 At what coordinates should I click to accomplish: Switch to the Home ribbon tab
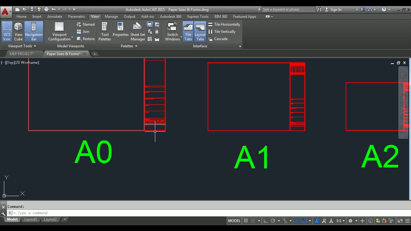22,17
